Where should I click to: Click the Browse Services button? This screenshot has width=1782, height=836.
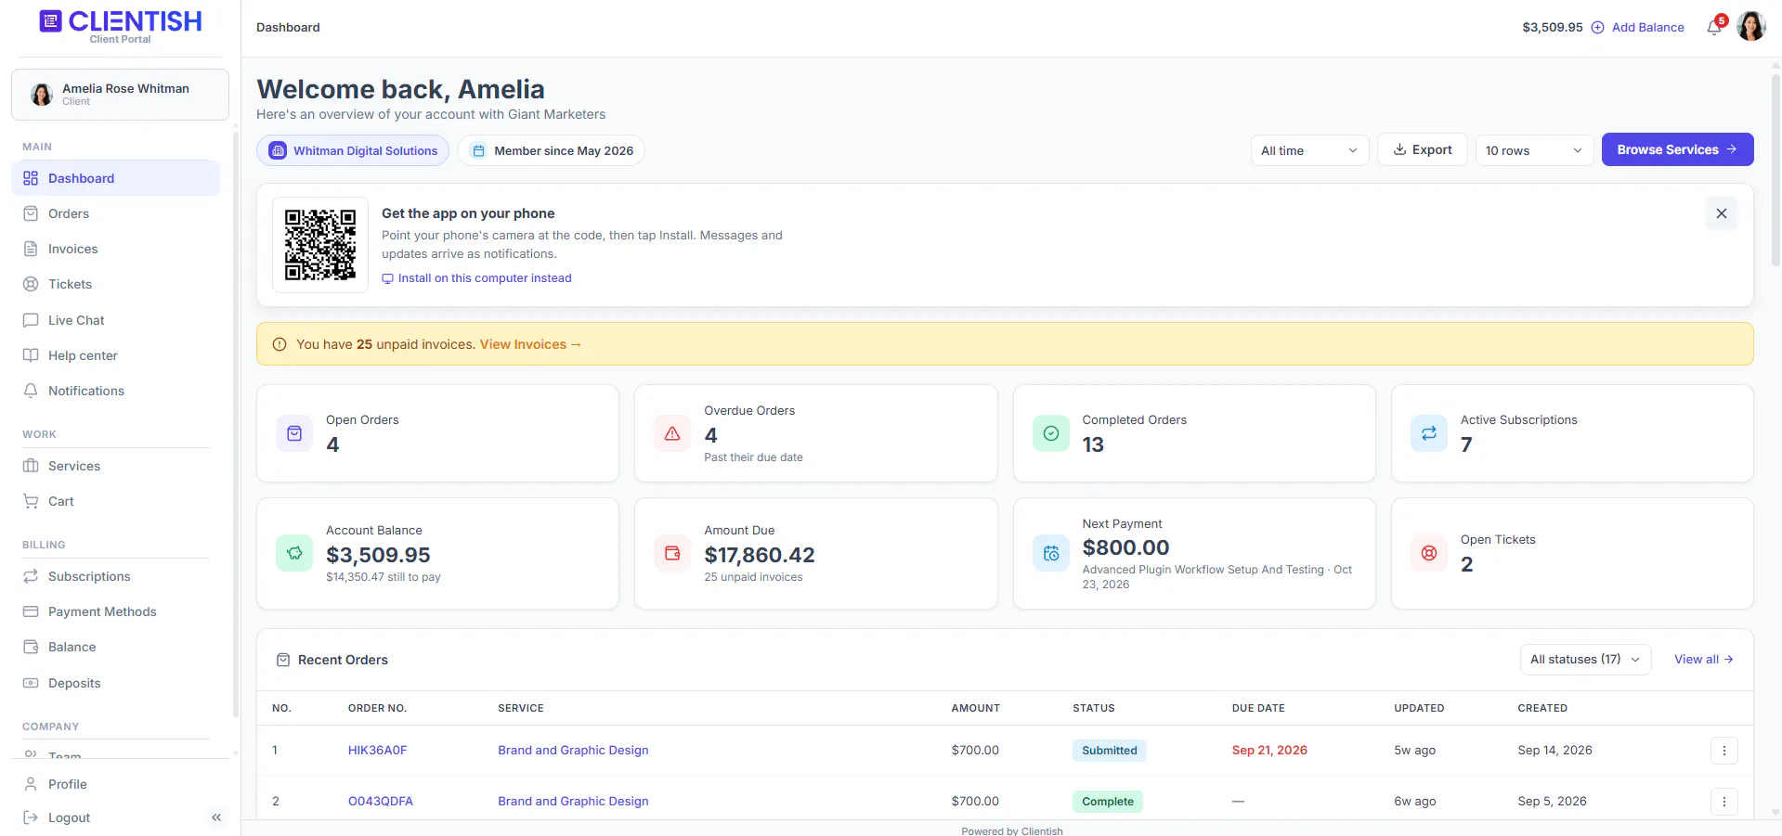pyautogui.click(x=1677, y=149)
